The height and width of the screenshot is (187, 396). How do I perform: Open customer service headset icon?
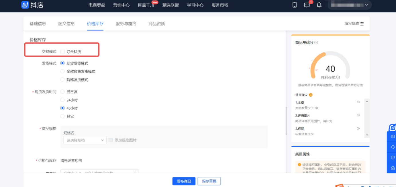pos(393,147)
